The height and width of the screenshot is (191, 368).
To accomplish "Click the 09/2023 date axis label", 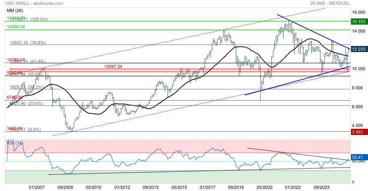I will [321, 187].
